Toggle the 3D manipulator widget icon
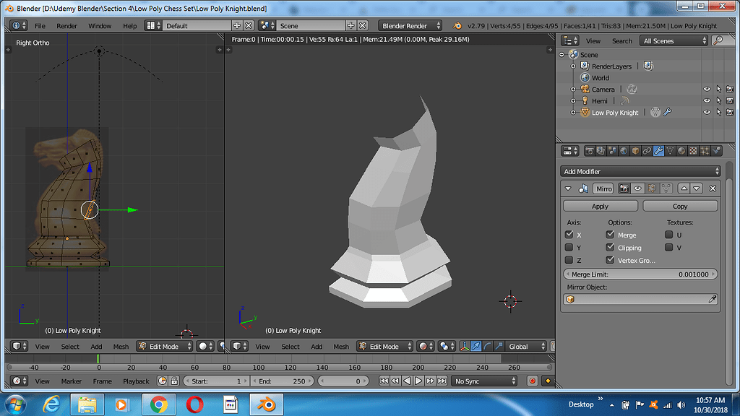The image size is (740, 416). [465, 346]
